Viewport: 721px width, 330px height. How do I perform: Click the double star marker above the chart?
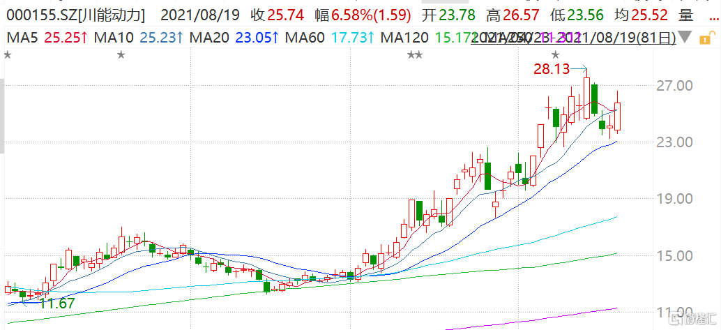click(415, 55)
